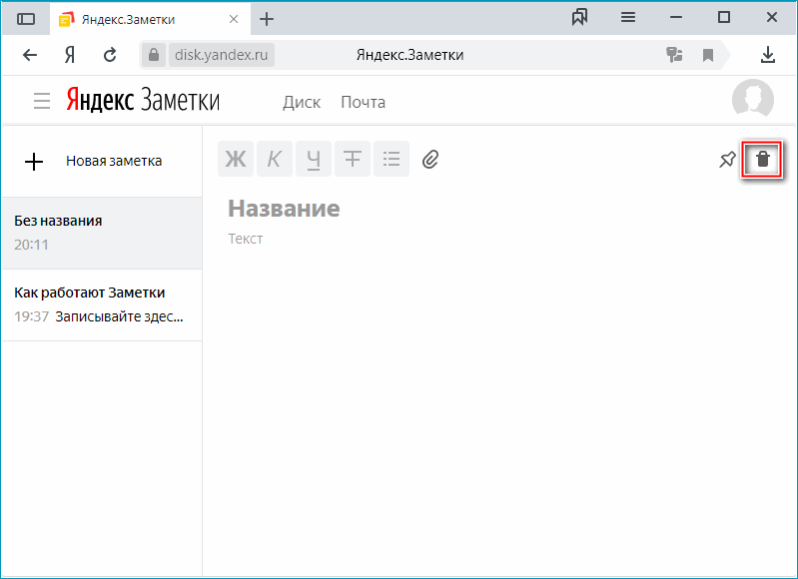Go to Почта link

(363, 102)
